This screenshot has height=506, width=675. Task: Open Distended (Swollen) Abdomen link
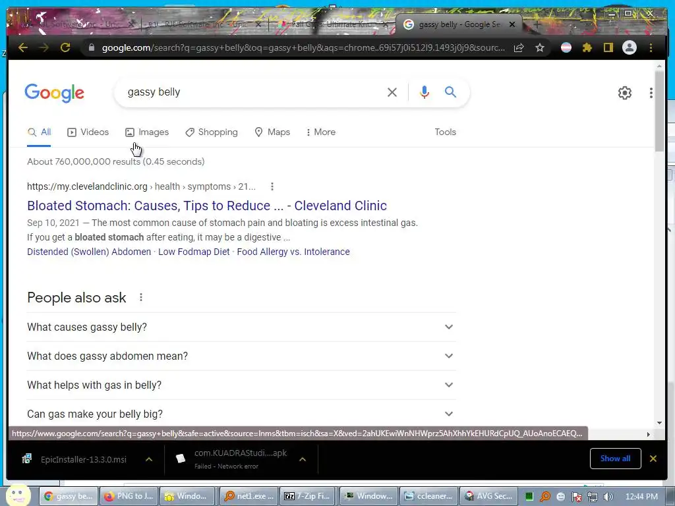(x=89, y=252)
